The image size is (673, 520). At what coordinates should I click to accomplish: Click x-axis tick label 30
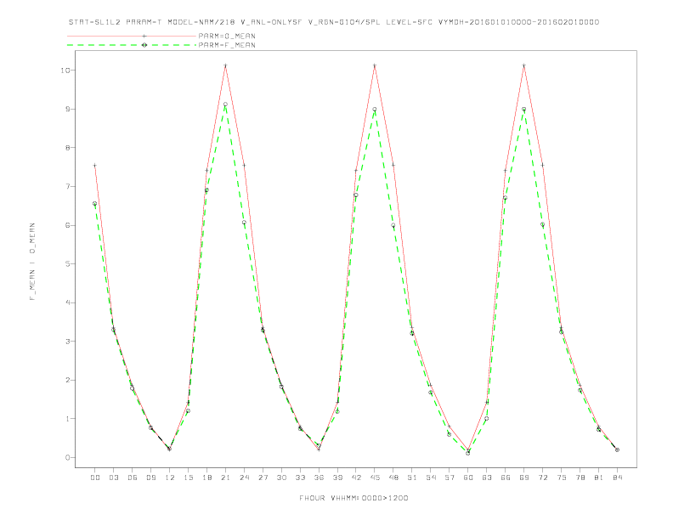(x=281, y=478)
